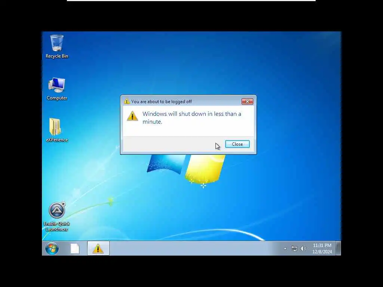The image size is (383, 287).
Task: Click the Close button in dialog
Action: point(237,144)
